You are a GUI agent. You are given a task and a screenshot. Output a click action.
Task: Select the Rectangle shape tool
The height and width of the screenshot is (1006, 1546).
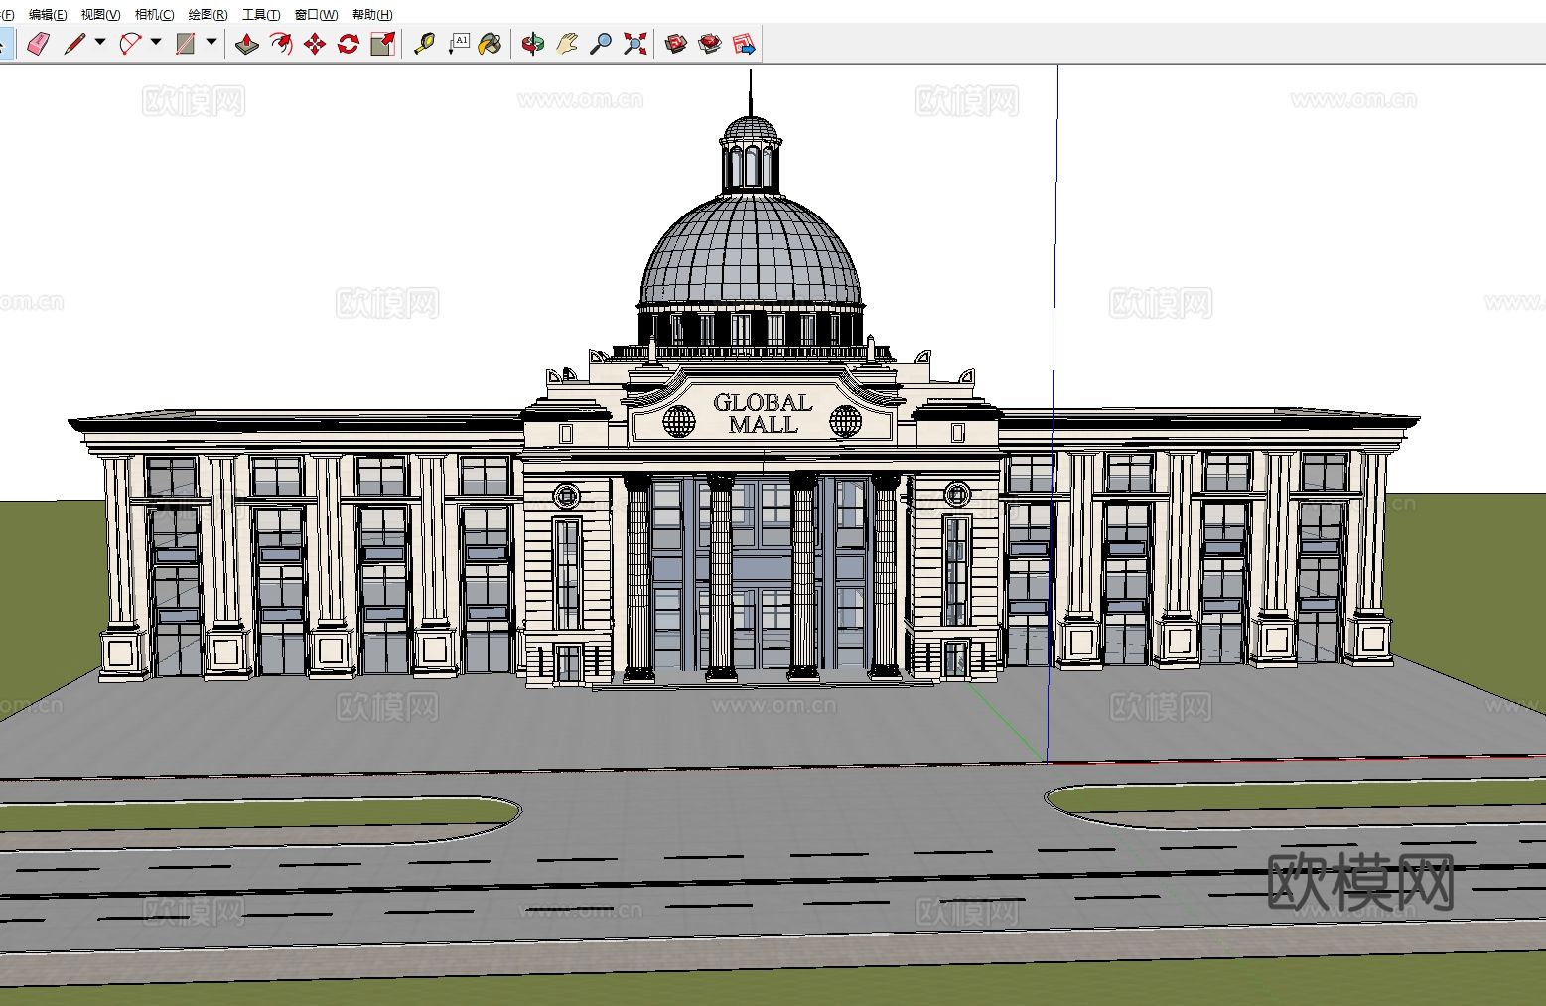tap(186, 44)
